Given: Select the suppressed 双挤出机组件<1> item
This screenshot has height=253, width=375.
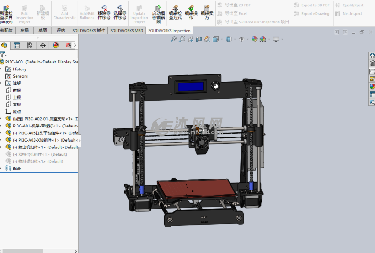Looking at the screenshot, I should [36, 154].
